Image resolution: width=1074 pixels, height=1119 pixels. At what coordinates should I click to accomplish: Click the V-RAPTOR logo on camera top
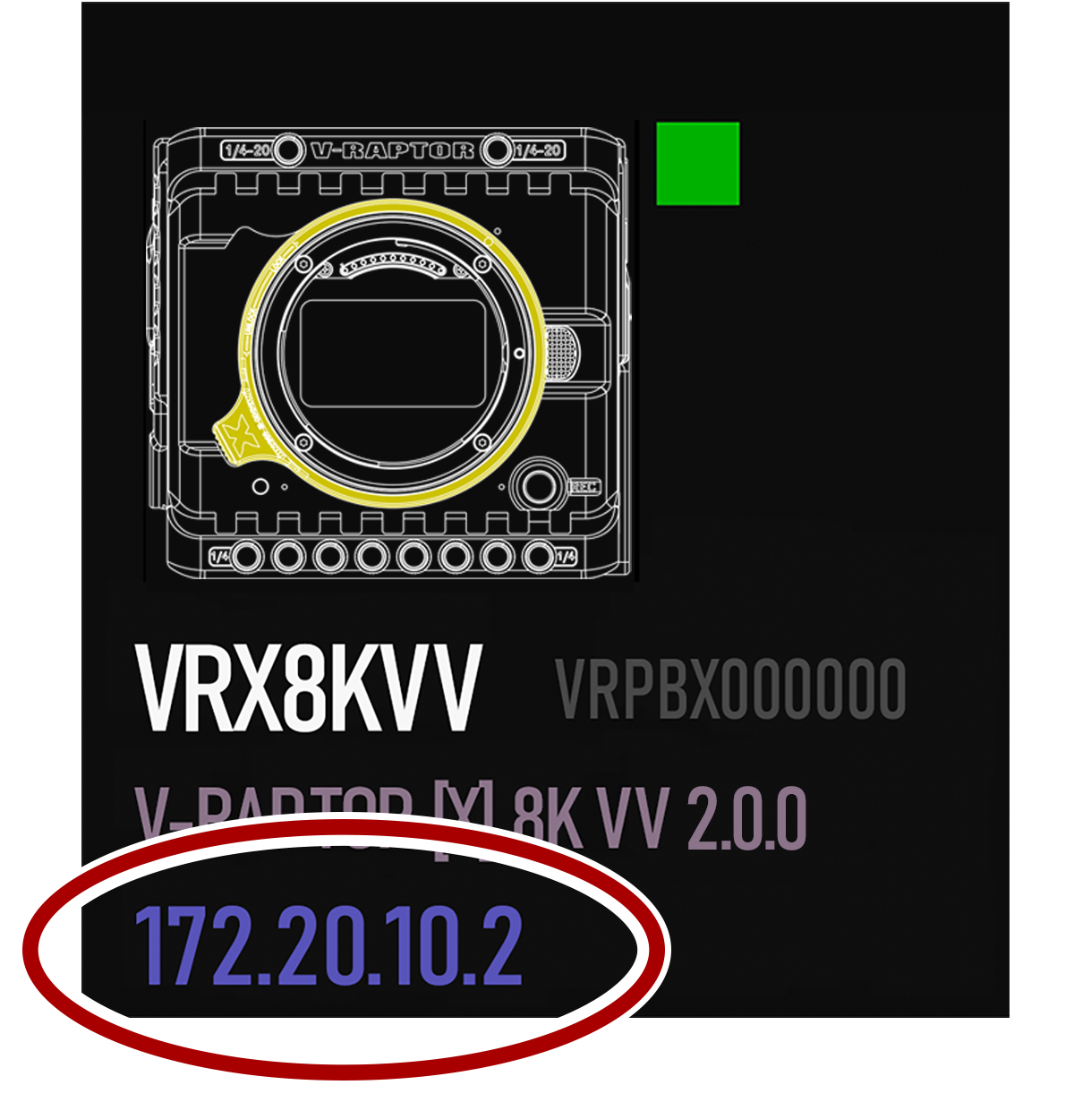point(392,149)
